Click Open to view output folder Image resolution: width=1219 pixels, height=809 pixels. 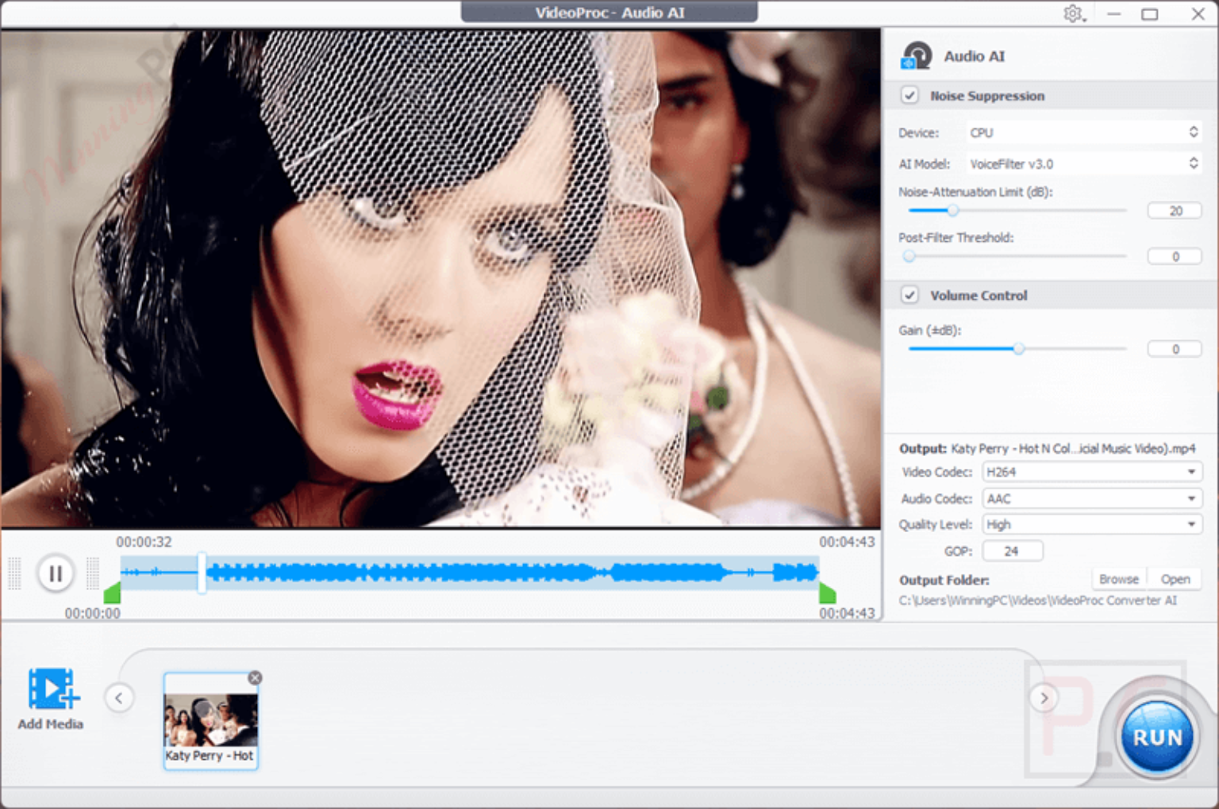point(1175,579)
